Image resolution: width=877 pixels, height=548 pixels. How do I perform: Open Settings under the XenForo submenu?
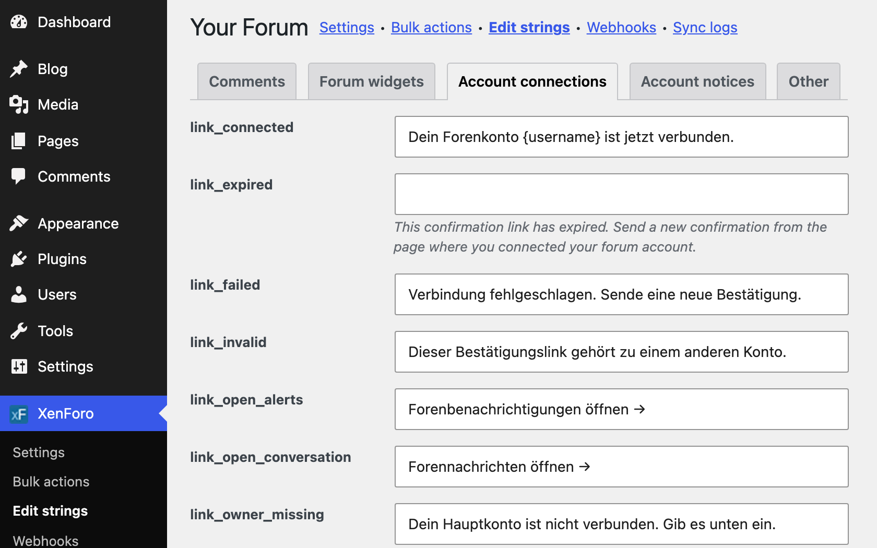click(x=39, y=452)
